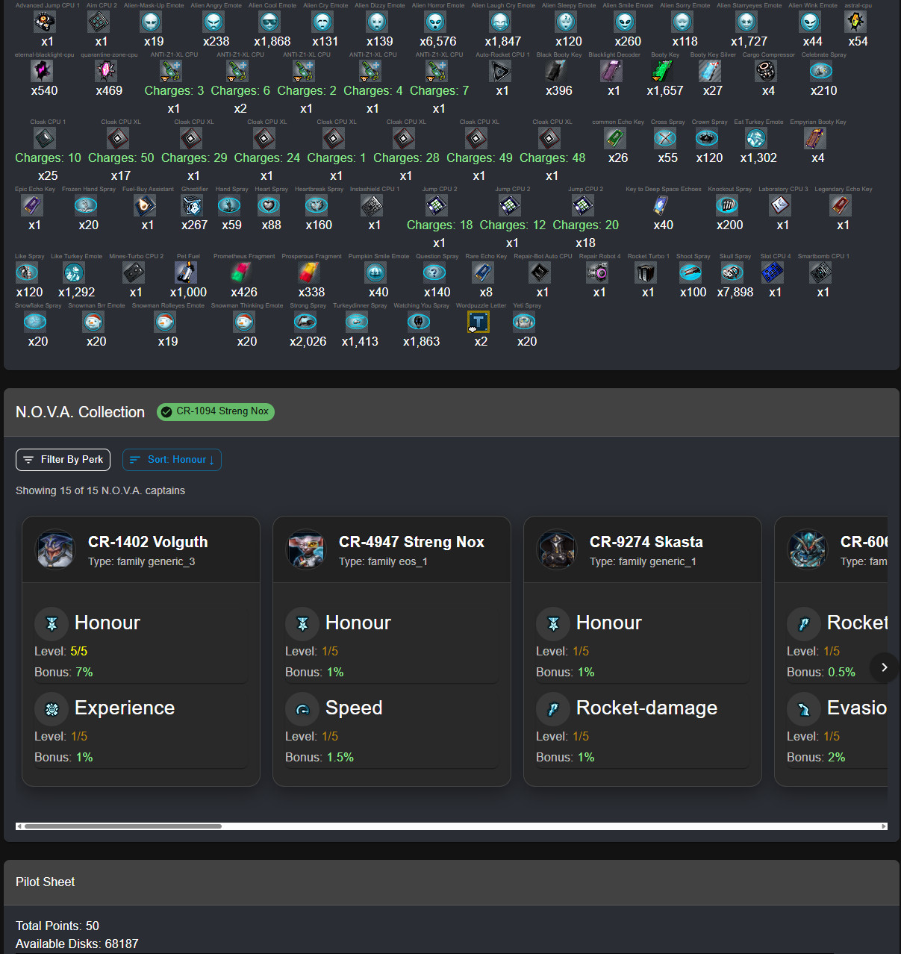The width and height of the screenshot is (901, 954).
Task: Select the Watching You Spray icon
Action: click(419, 322)
